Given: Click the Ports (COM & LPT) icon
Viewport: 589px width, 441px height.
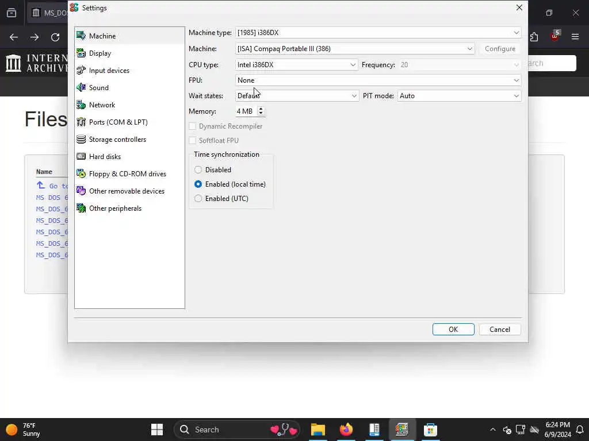Looking at the screenshot, I should click(81, 122).
